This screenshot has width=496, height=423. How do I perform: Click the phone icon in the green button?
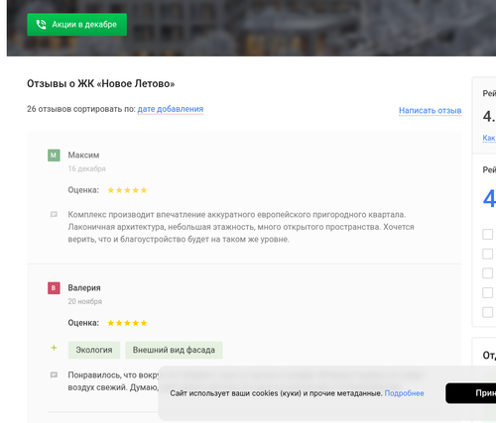41,25
